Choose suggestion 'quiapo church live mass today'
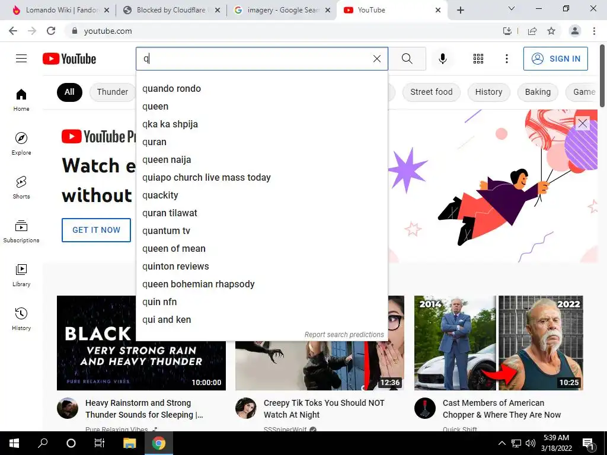 click(x=261, y=178)
